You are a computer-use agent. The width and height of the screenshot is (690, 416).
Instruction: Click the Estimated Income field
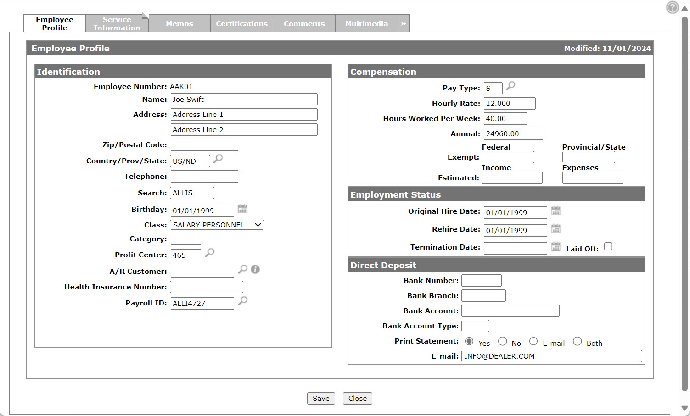512,177
